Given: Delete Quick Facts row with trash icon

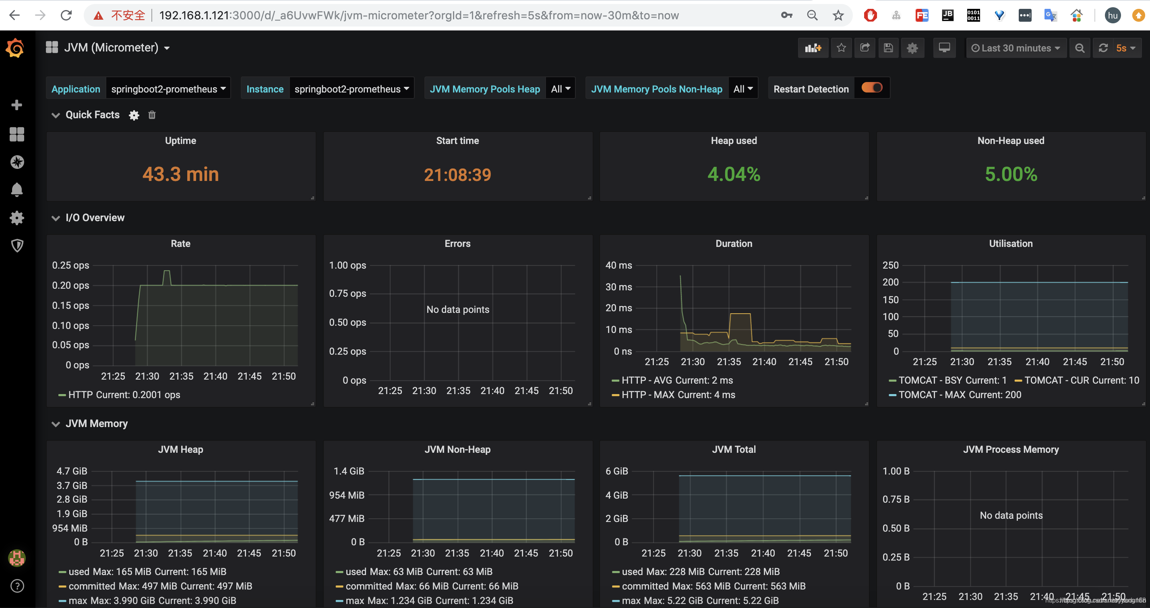Looking at the screenshot, I should click(152, 115).
